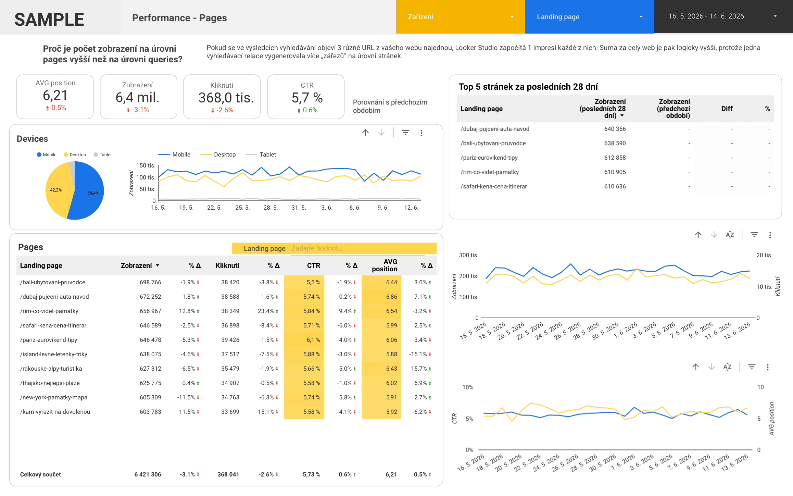Image resolution: width=793 pixels, height=496 pixels.
Task: Click drill up arrow above CTR chart
Action: [x=696, y=367]
